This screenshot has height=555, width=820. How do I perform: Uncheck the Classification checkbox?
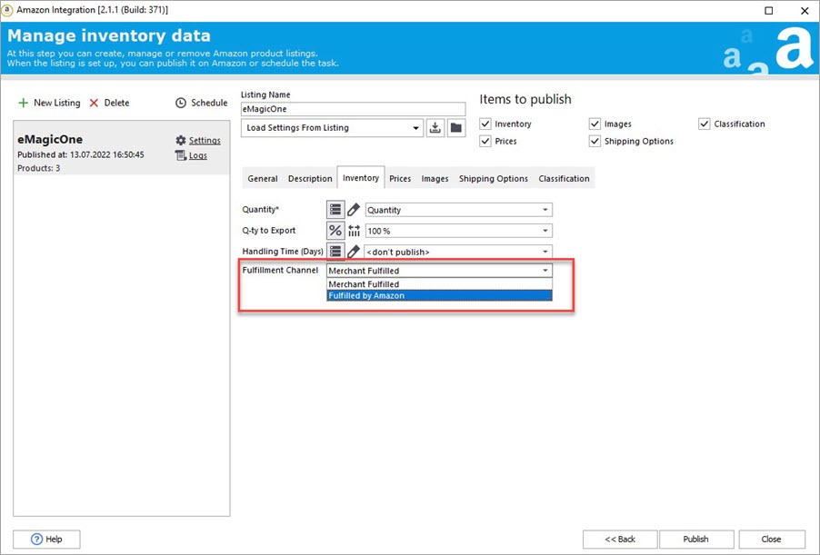(705, 124)
